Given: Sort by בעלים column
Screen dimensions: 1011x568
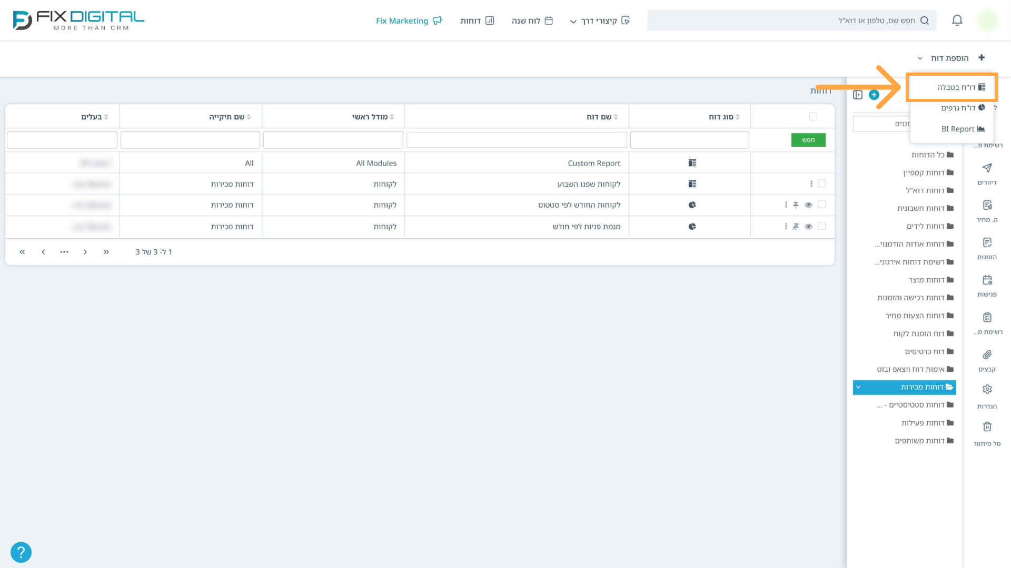Looking at the screenshot, I should pyautogui.click(x=95, y=117).
